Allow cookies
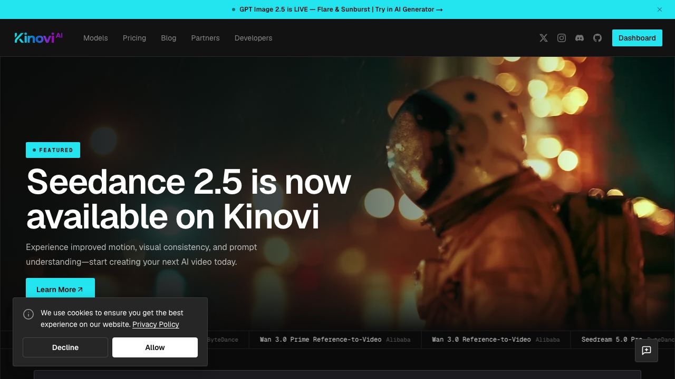 [155, 347]
